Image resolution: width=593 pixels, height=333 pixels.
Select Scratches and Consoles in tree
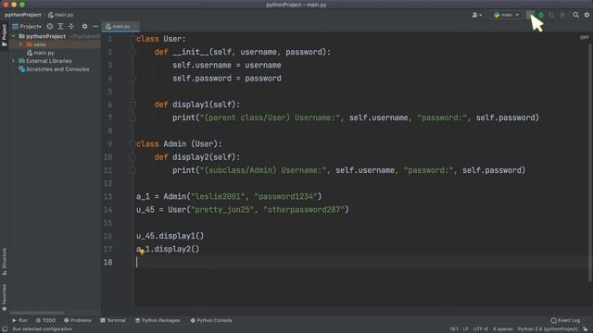54,69
